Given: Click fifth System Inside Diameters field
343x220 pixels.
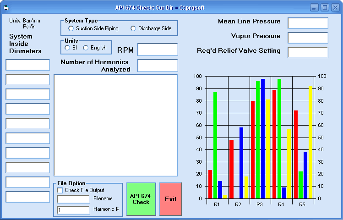Looking at the screenshot, I should (x=28, y=123).
